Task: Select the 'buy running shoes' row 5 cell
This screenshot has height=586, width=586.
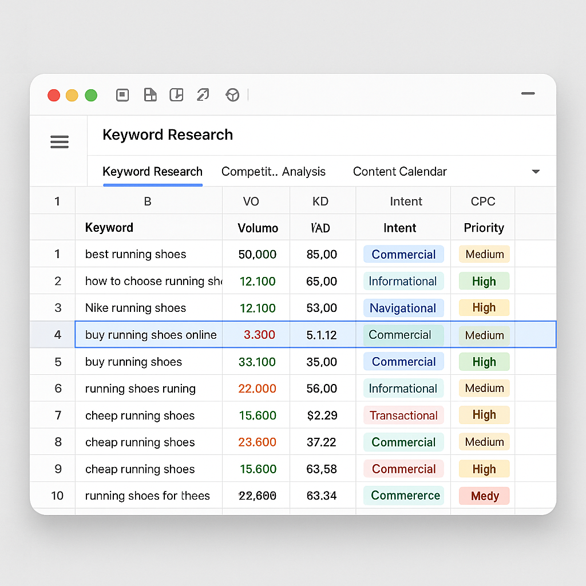Action: pos(148,362)
